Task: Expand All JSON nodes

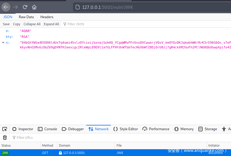Action: pyautogui.click(x=51, y=24)
